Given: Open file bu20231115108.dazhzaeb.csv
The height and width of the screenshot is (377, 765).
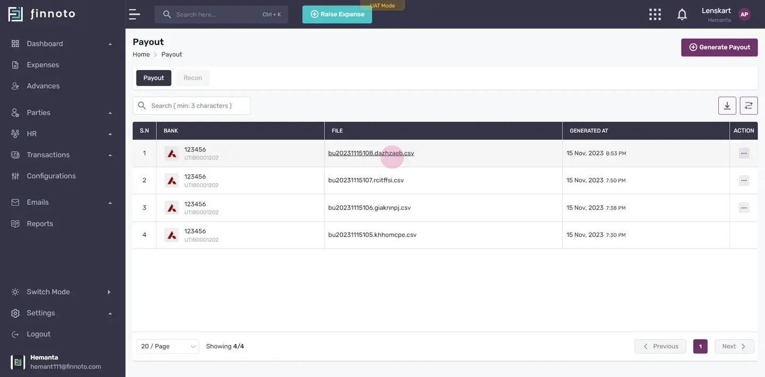Looking at the screenshot, I should [x=371, y=153].
